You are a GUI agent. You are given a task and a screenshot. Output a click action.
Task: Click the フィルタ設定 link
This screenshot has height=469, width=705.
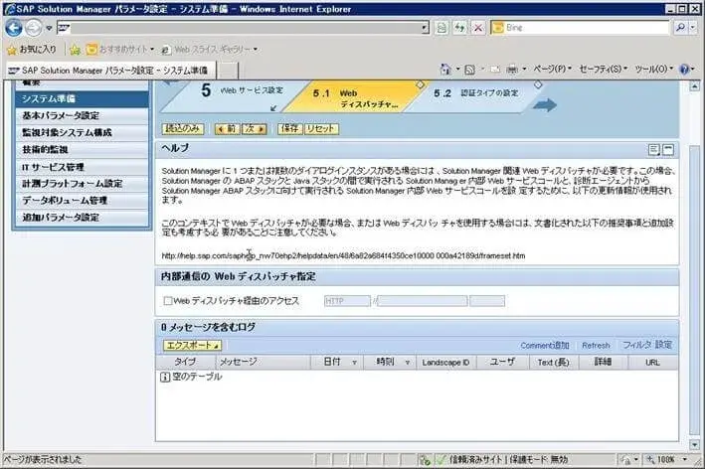647,345
